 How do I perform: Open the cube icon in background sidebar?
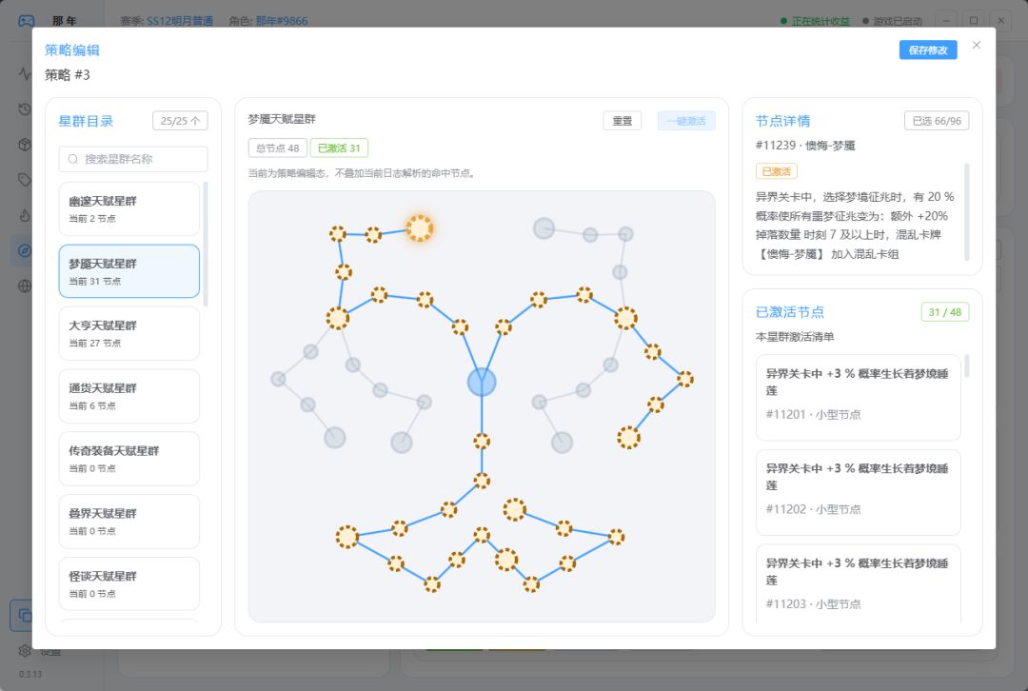tap(24, 145)
